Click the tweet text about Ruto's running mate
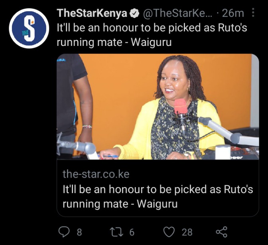 pyautogui.click(x=152, y=35)
